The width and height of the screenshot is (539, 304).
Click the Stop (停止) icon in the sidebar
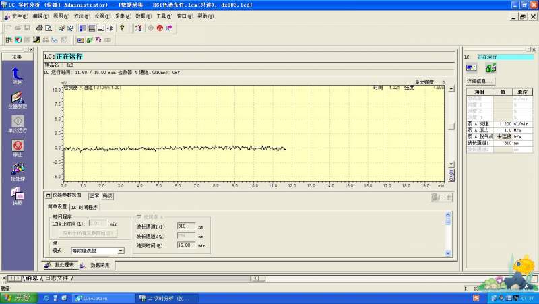[18, 145]
